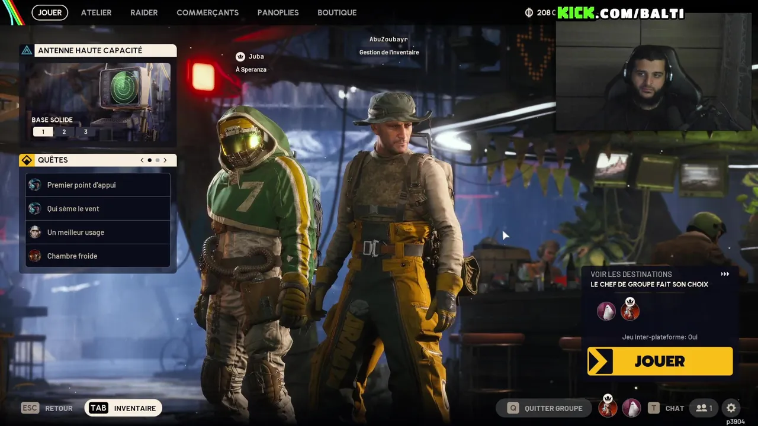Image resolution: width=758 pixels, height=426 pixels.
Task: Click first squad avatar in destination panel
Action: pos(606,311)
